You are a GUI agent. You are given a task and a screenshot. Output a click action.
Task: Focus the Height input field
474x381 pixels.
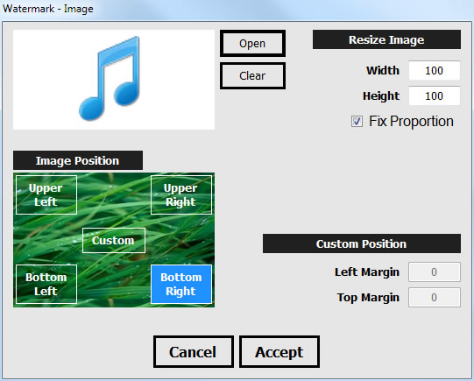click(434, 95)
